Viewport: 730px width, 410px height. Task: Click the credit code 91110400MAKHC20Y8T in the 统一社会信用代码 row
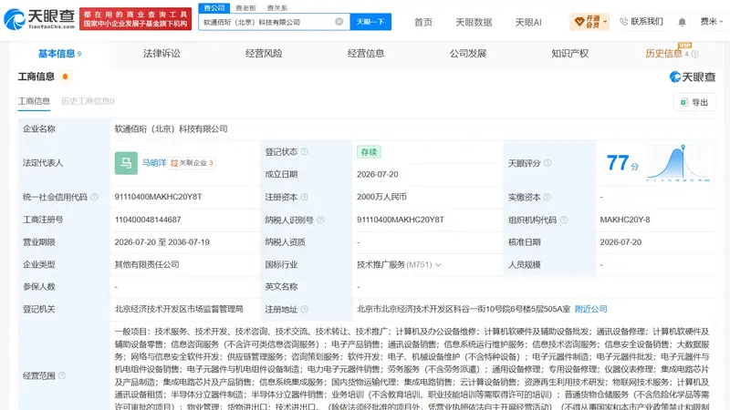coord(158,197)
